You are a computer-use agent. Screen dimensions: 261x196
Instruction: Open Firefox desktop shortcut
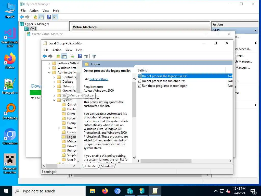pyautogui.click(x=10, y=61)
